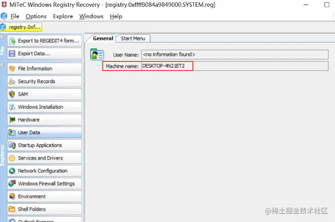The width and height of the screenshot is (335, 222).
Task: Click the User Data sidebar icon
Action: pos(12,132)
